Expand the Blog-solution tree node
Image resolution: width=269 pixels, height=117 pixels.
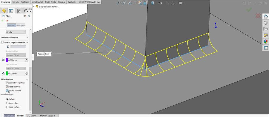[33, 6]
